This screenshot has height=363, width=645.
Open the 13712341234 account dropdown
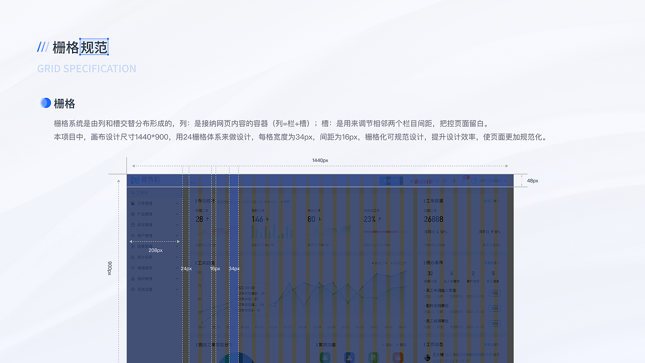click(x=493, y=180)
